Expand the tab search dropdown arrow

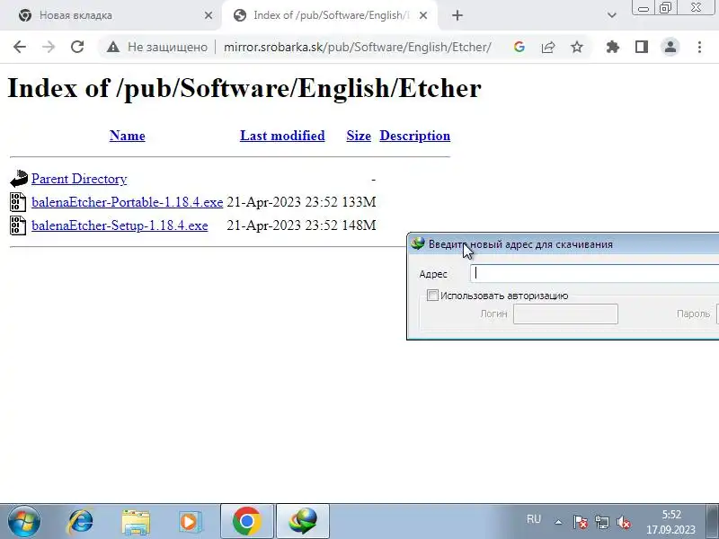(x=612, y=15)
